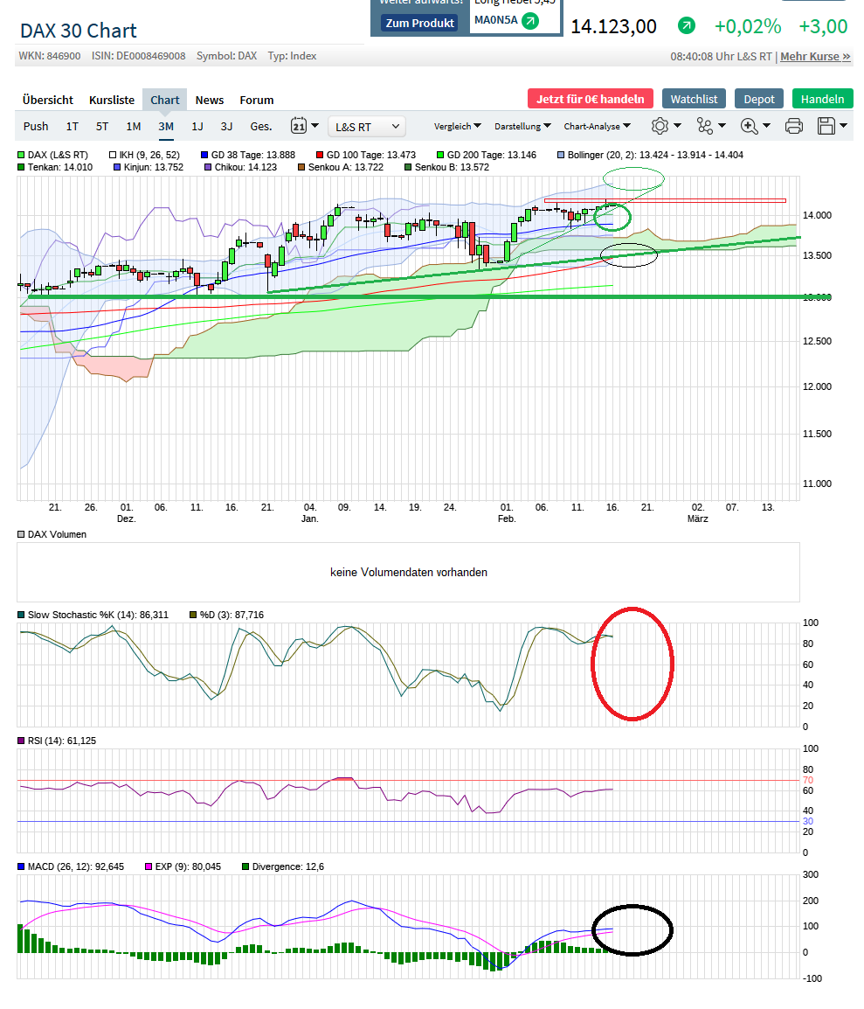This screenshot has height=1009, width=864.
Task: Save the chart with floppy disk icon
Action: (826, 126)
